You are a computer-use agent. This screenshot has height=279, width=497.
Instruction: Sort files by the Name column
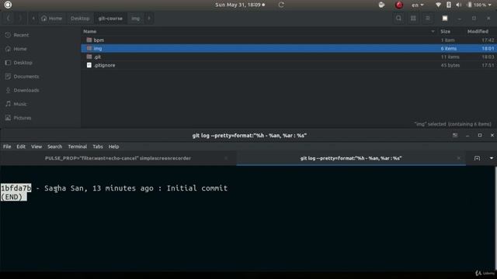(90, 31)
